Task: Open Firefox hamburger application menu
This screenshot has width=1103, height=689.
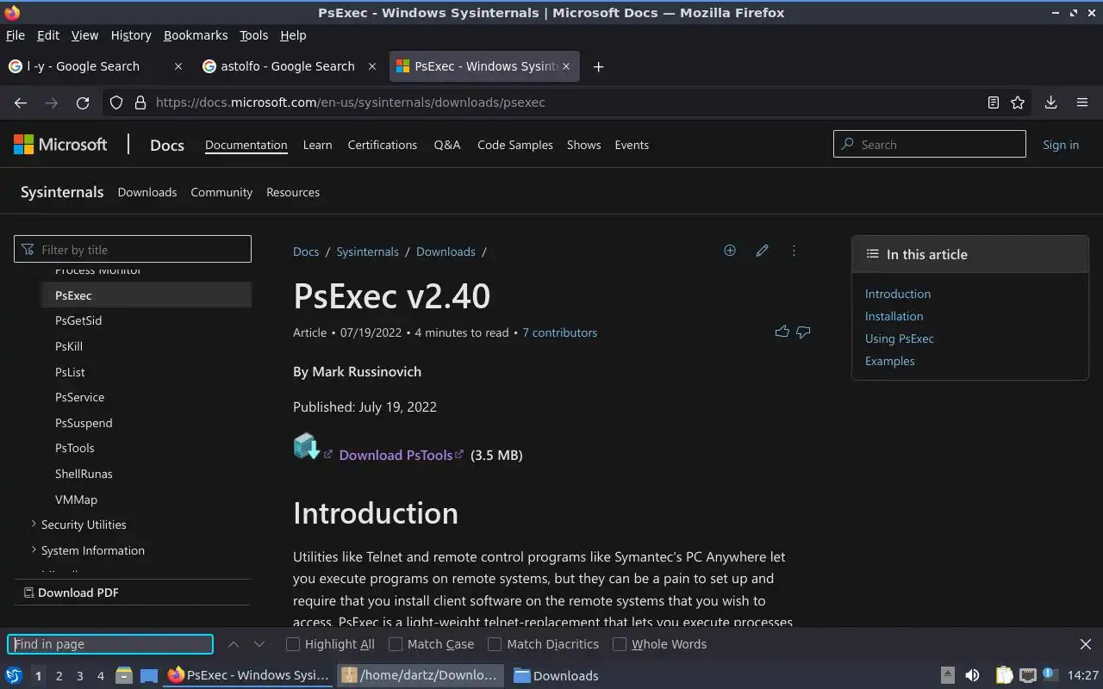Action: 1082,102
